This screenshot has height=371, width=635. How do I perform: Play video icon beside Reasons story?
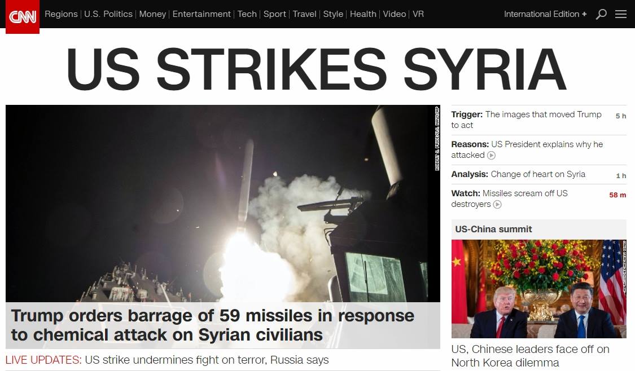(491, 156)
